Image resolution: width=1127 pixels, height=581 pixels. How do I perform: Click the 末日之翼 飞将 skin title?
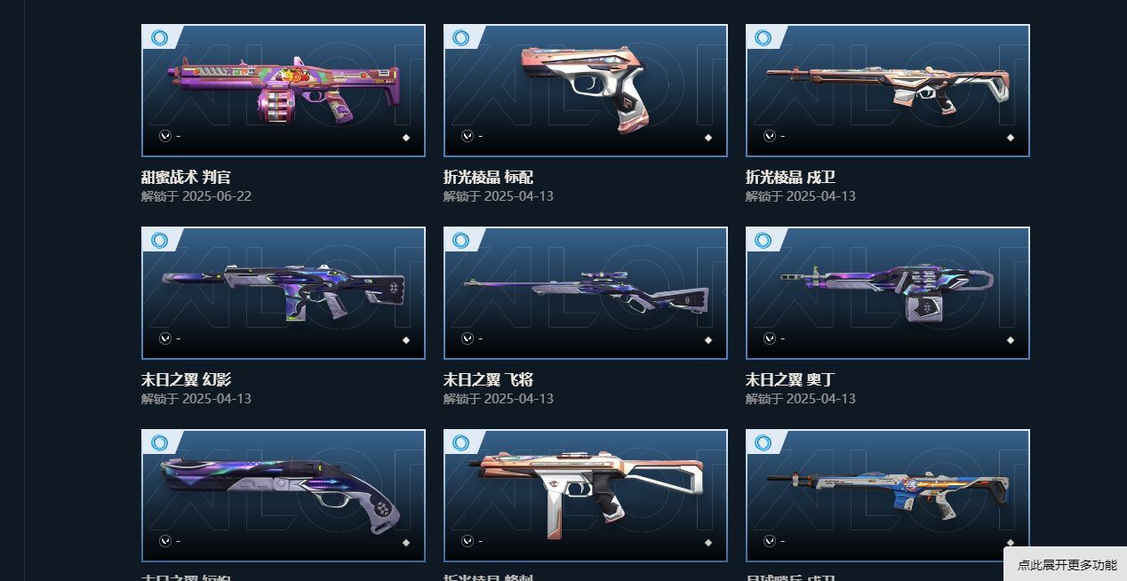click(x=488, y=379)
